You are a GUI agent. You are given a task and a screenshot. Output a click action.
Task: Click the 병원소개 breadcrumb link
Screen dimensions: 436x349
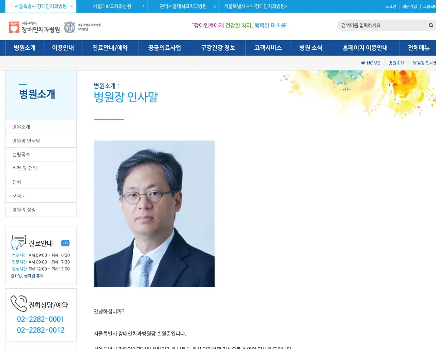pyautogui.click(x=396, y=63)
